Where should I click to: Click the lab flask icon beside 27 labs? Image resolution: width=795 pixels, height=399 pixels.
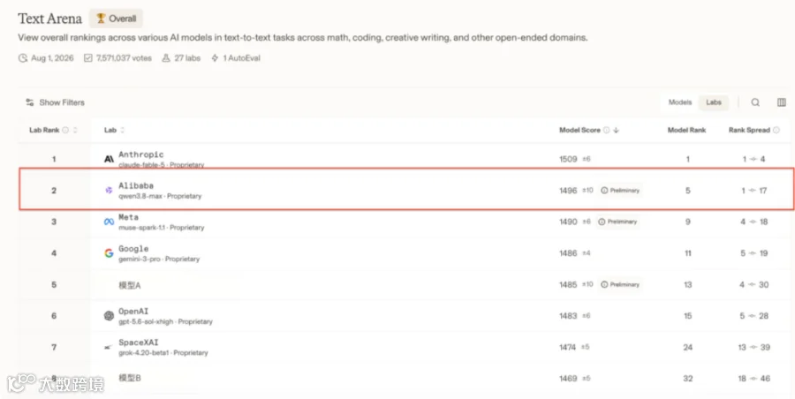click(166, 58)
